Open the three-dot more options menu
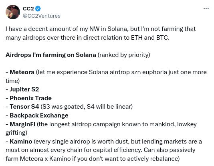Screen dimensions: 214x166 click(x=206, y=8)
